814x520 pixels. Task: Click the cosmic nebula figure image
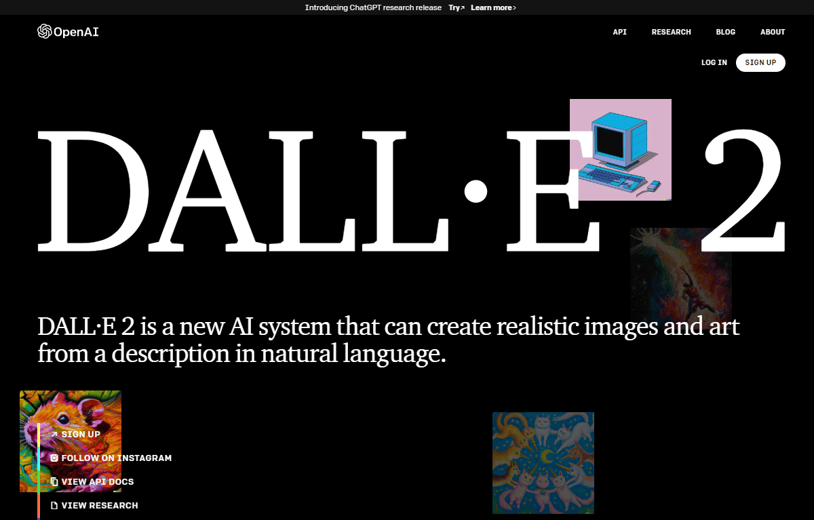pyautogui.click(x=681, y=278)
